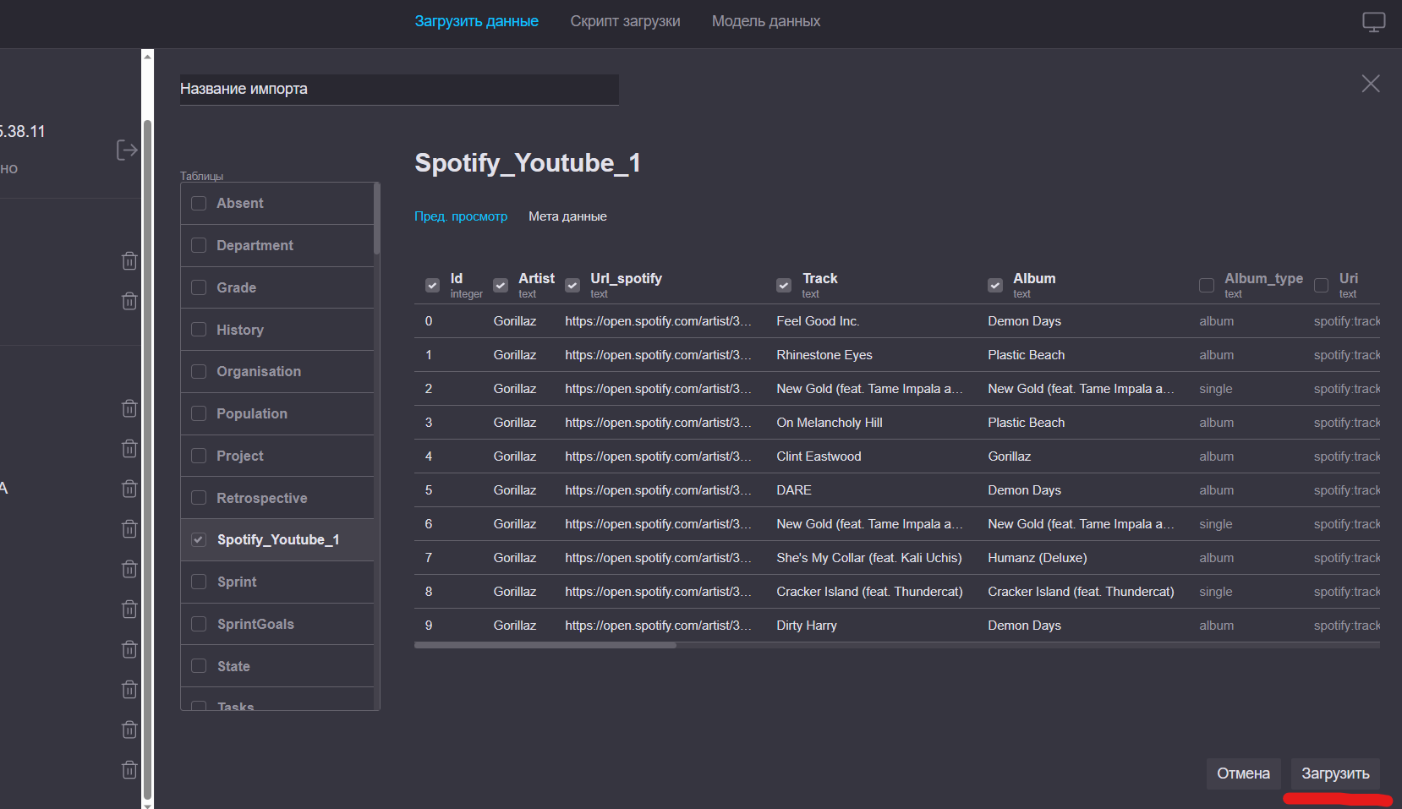Tick the State table checkbox

[199, 666]
